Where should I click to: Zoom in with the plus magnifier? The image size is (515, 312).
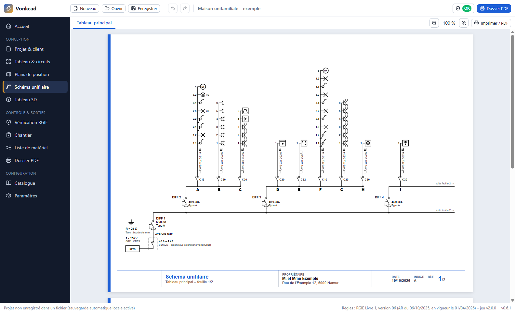coord(464,23)
